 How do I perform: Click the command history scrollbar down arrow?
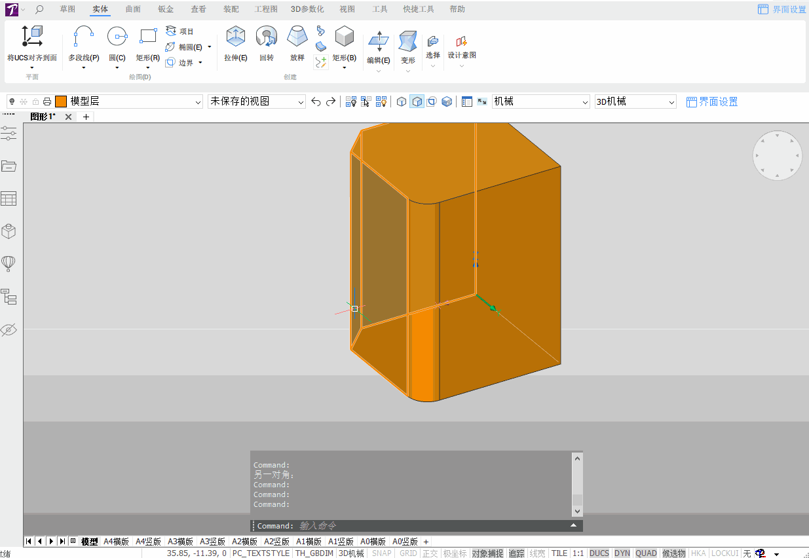pos(577,511)
